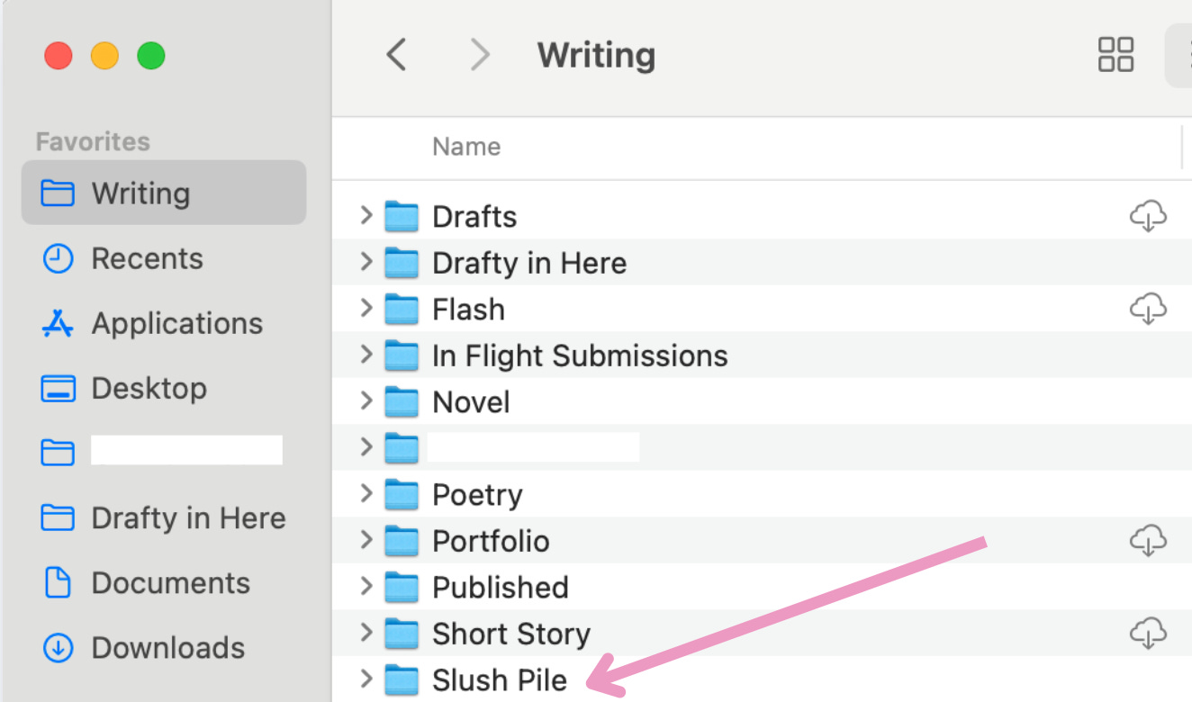Screen dimensions: 1192x702
Task: Click the Portfolio folder icon
Action: [402, 540]
